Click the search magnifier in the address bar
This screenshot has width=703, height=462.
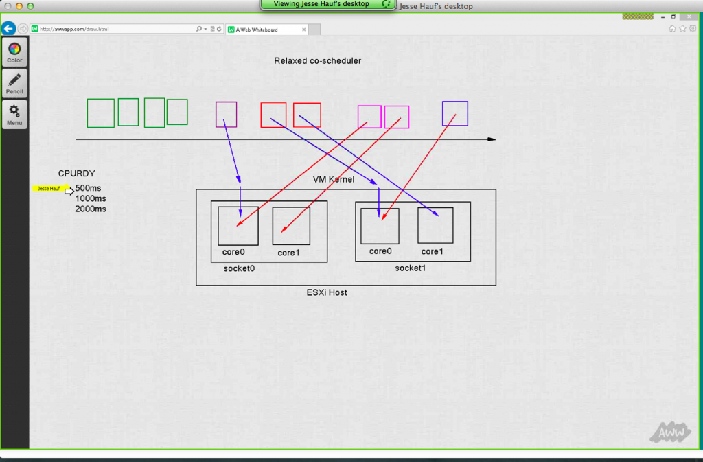[x=199, y=28]
